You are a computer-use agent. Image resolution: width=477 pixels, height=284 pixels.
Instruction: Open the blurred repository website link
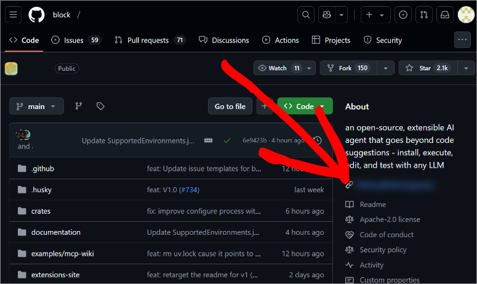point(395,185)
